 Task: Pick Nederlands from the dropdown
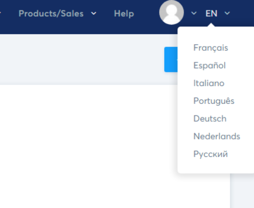(x=217, y=136)
